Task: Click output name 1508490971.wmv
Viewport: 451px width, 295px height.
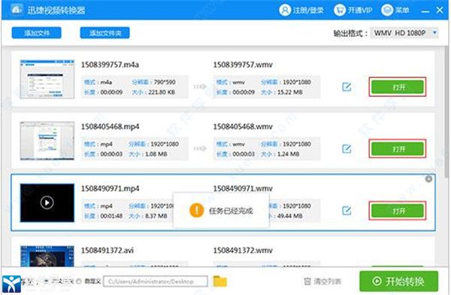Action: pos(243,188)
